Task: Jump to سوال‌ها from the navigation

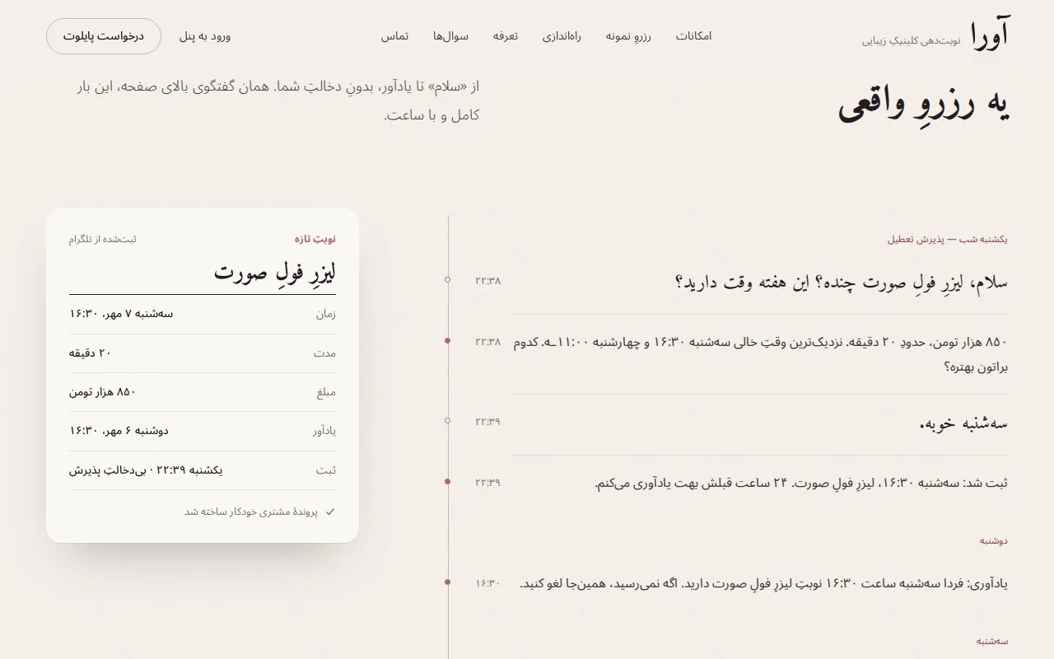Action: click(450, 36)
